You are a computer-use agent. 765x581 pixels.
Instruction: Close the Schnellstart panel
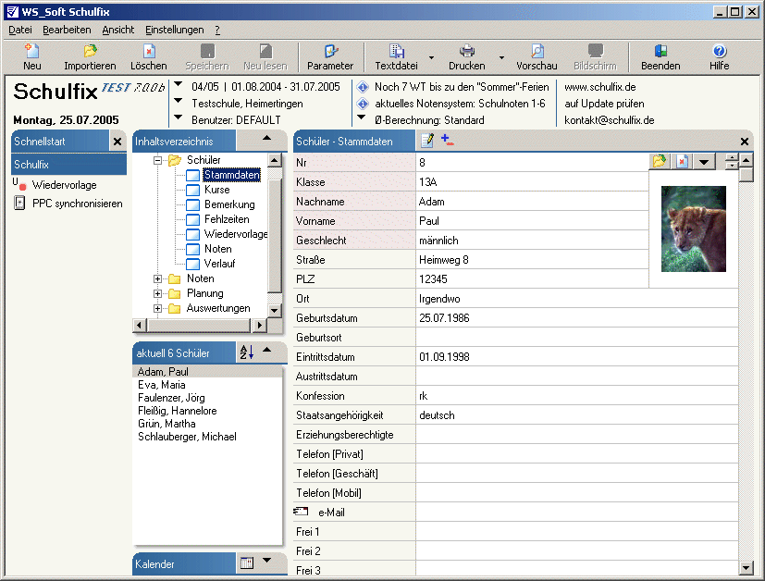117,142
